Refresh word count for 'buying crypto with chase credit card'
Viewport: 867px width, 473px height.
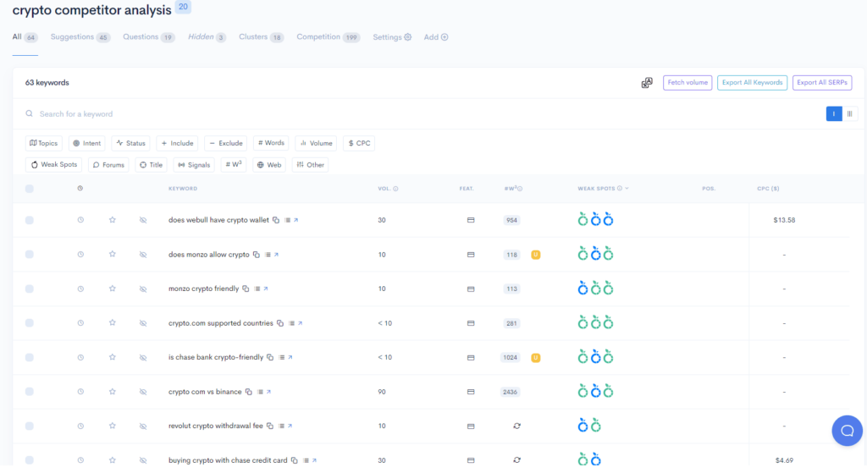pyautogui.click(x=516, y=459)
